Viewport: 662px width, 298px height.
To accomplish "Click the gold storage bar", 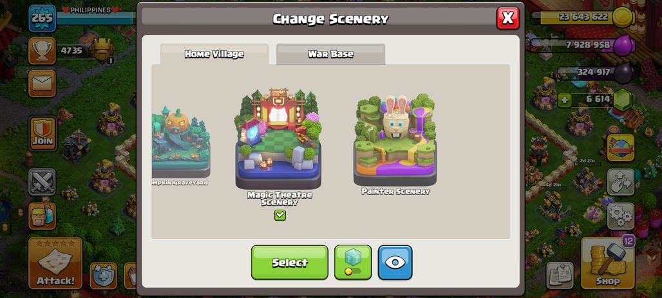I will click(x=582, y=17).
